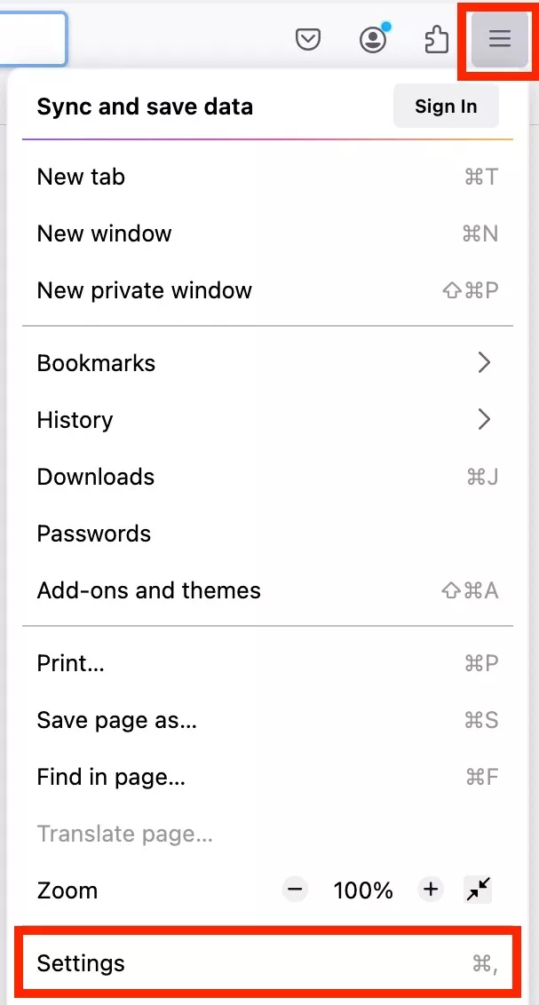Open the Extensions puzzle icon
Screen dimensions: 539x1005
[x=436, y=40]
